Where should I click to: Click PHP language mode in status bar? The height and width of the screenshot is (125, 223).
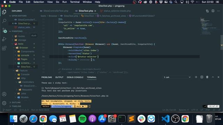pos(208,110)
